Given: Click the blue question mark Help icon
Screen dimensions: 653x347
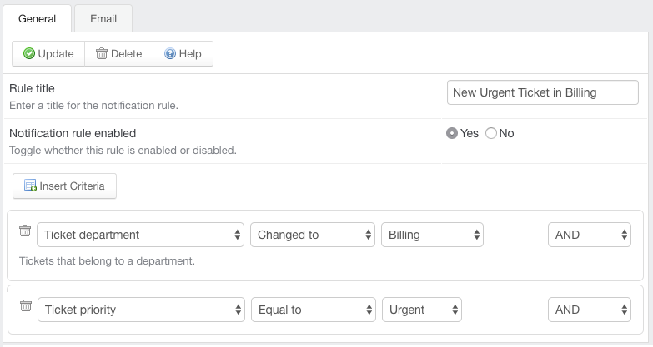Looking at the screenshot, I should (x=170, y=53).
